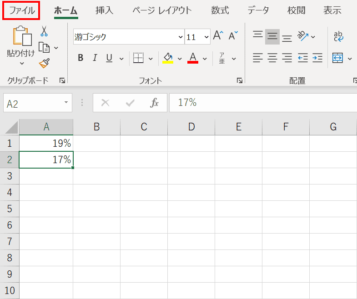Expand underline style dropdown arrow
Image resolution: width=357 pixels, height=299 pixels.
pos(121,59)
